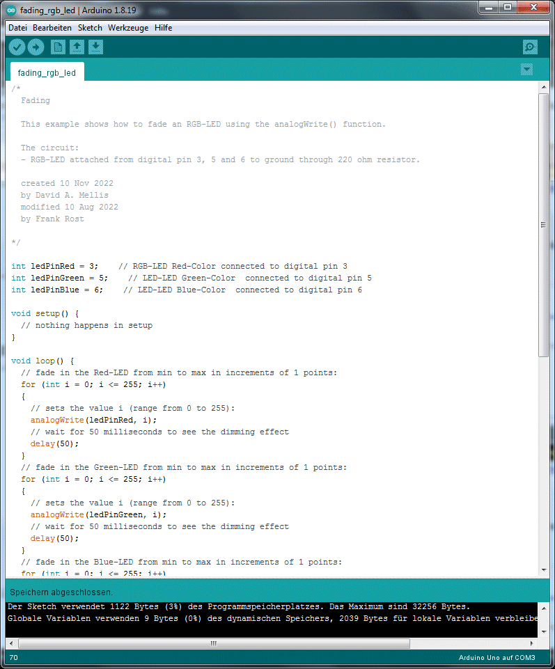Click the 'Speichern abgeschlossen.' status message
The width and height of the screenshot is (555, 669).
coord(61,592)
